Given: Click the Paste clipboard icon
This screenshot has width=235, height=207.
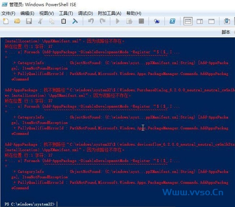Looking at the screenshot, I should coord(63,21).
